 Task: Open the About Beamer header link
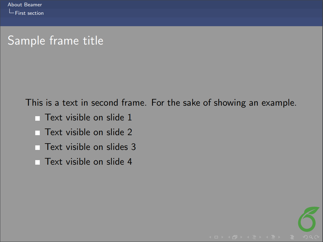pyautogui.click(x=25, y=5)
